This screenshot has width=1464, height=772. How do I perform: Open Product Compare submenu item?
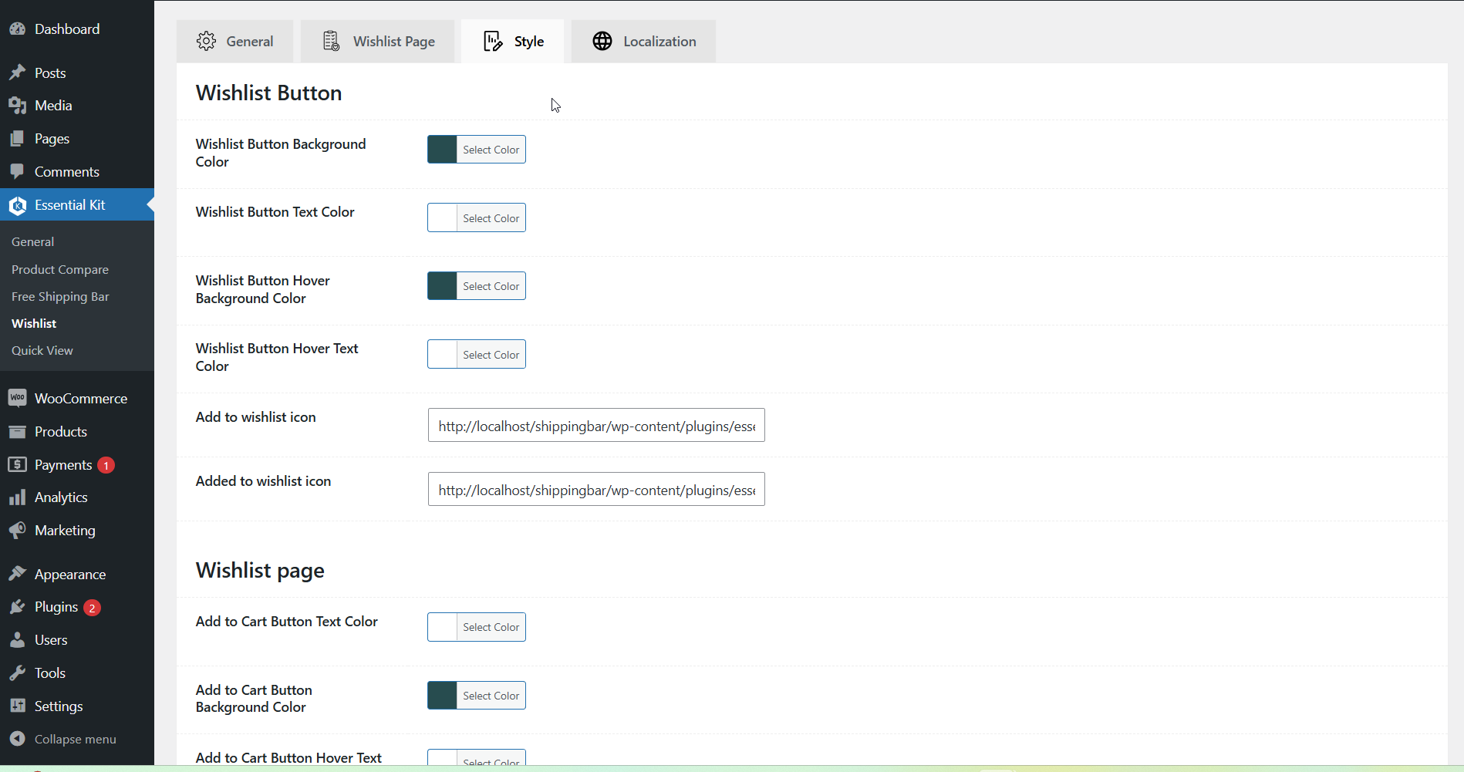pyautogui.click(x=60, y=269)
